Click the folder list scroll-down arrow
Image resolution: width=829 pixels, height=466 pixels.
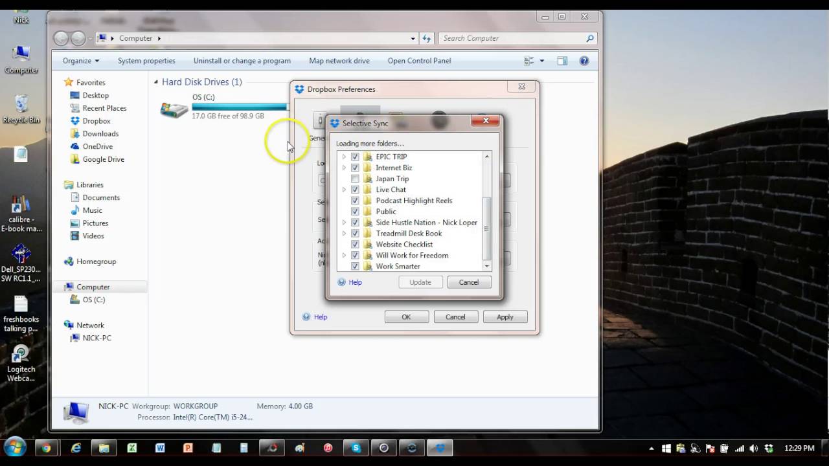(x=487, y=266)
